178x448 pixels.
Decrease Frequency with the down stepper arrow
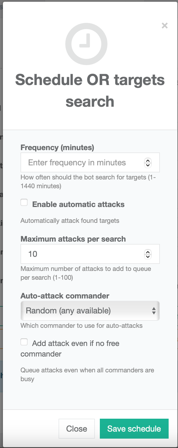pos(148,165)
